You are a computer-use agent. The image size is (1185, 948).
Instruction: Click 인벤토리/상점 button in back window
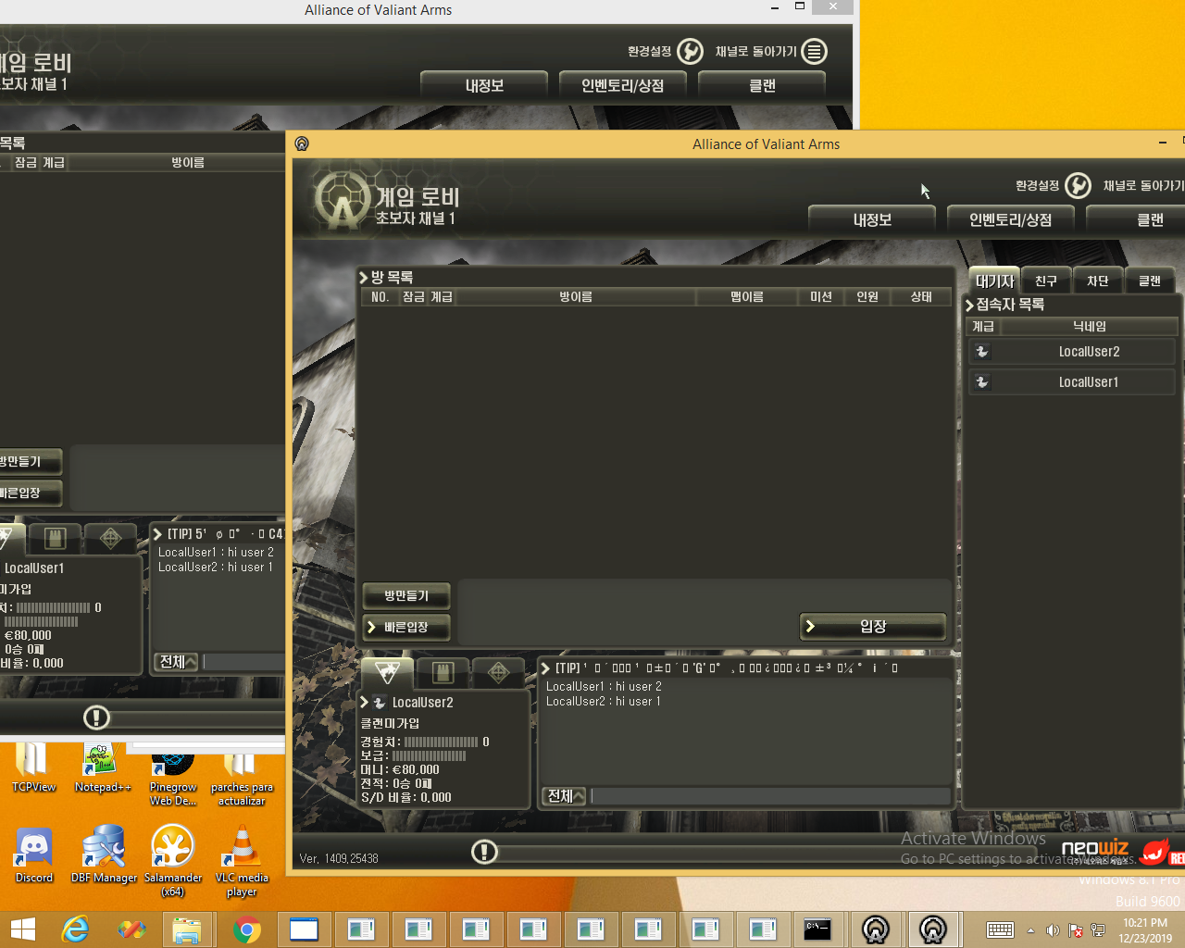623,85
